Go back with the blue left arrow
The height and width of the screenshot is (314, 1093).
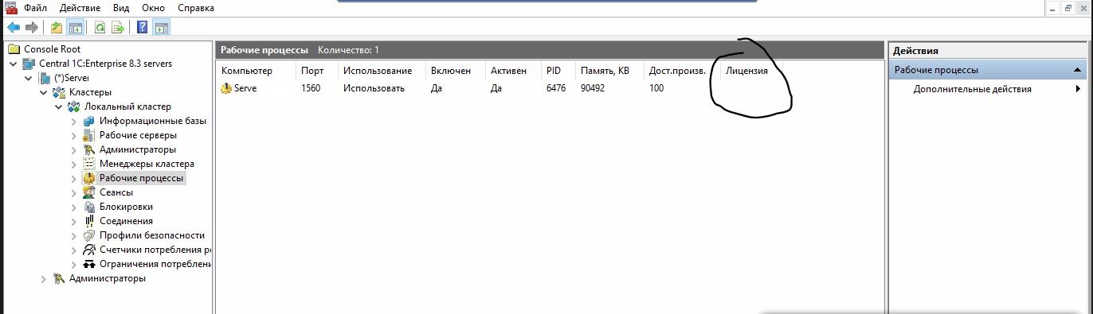coord(14,28)
